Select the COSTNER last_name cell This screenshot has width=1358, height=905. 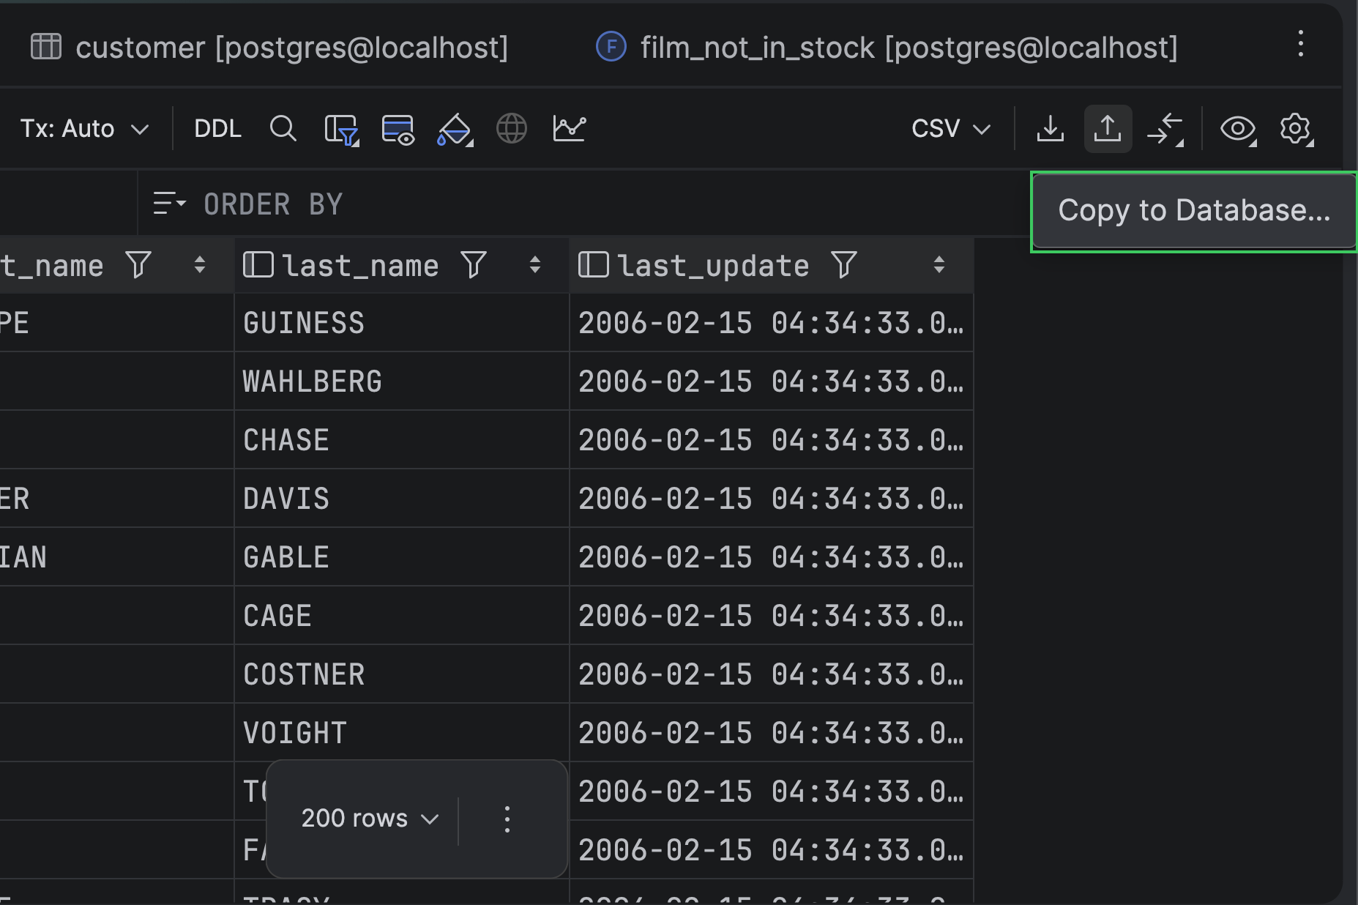(402, 674)
